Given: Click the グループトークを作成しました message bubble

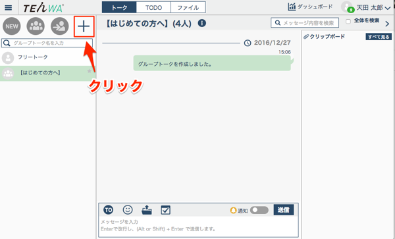Looking at the screenshot, I should click(x=212, y=63).
